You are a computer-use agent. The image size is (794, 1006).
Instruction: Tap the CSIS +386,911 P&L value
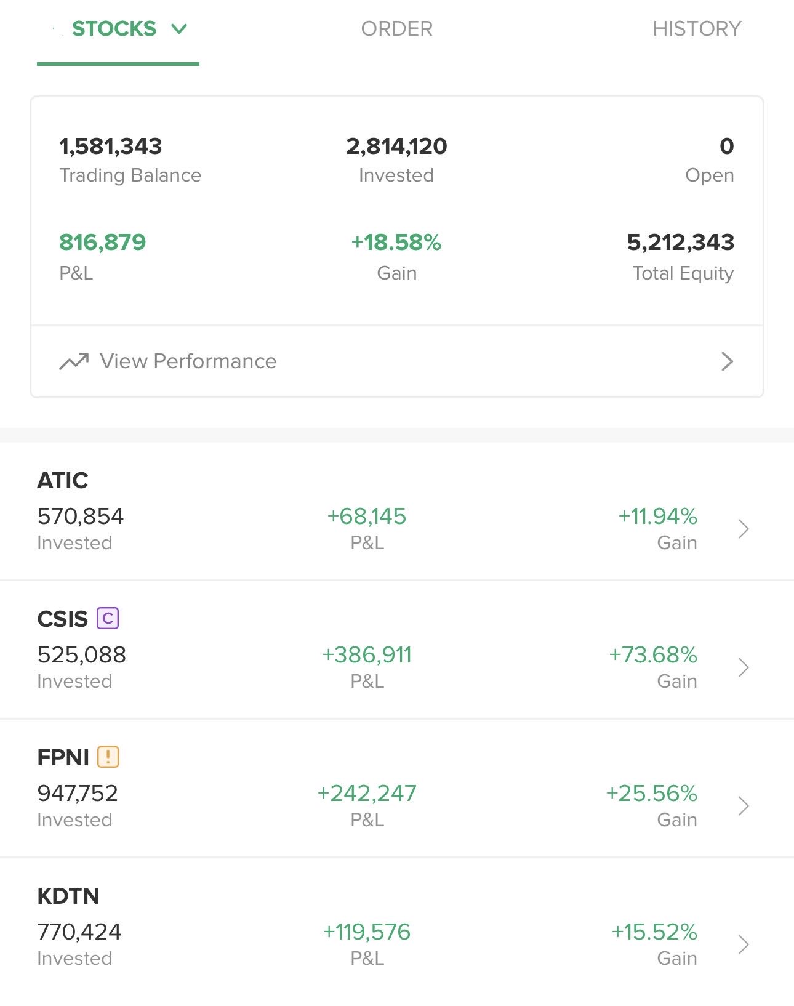[x=367, y=654]
